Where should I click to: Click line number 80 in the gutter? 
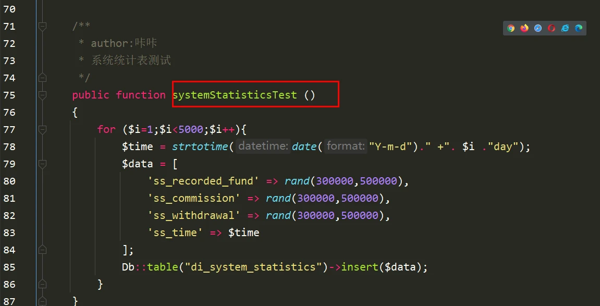click(9, 181)
